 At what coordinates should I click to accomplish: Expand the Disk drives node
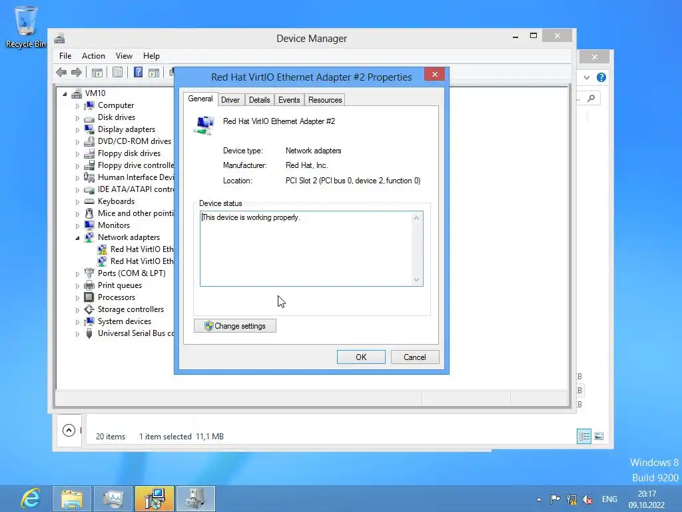pos(77,118)
